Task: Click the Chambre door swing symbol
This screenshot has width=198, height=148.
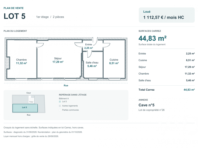Action: (40, 45)
